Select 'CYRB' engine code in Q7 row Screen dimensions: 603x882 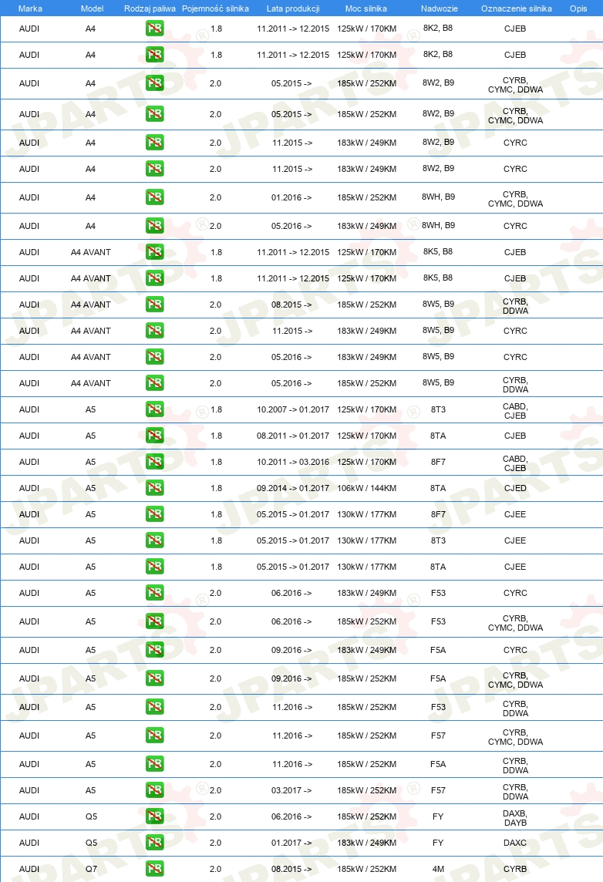click(515, 869)
